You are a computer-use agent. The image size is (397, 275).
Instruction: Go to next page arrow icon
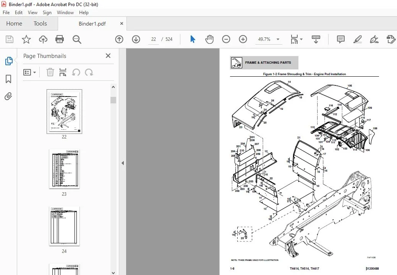(x=136, y=39)
